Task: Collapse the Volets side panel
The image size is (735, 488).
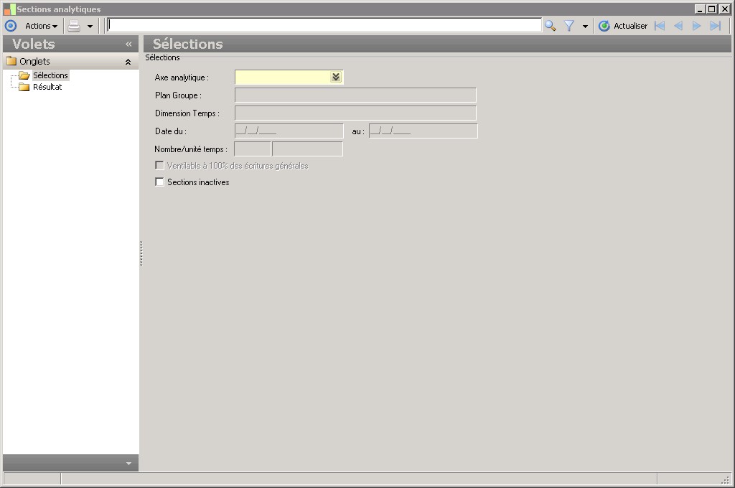Action: pyautogui.click(x=128, y=44)
